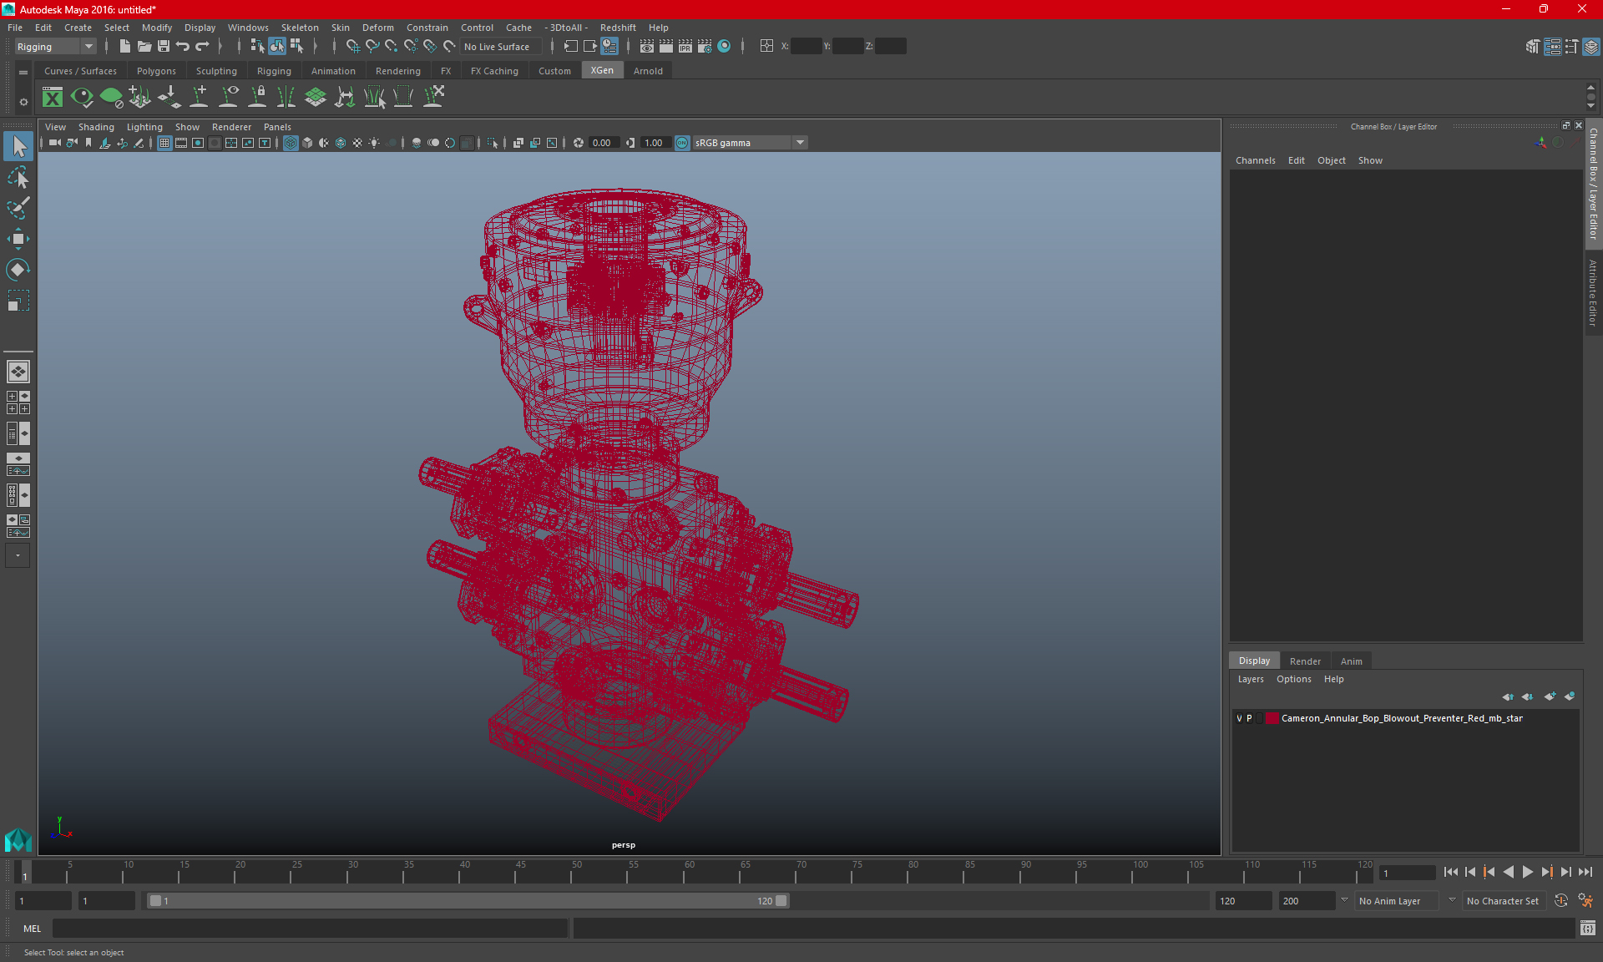The image size is (1603, 962).
Task: Choose the Rotate tool in toolbox
Action: click(18, 269)
